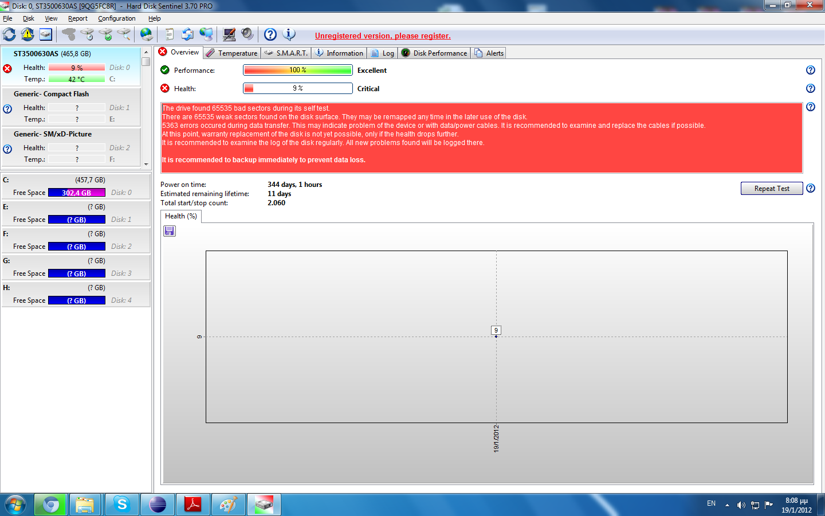Click the e-mail envelope toolbar icon
825x516 pixels.
[187, 34]
